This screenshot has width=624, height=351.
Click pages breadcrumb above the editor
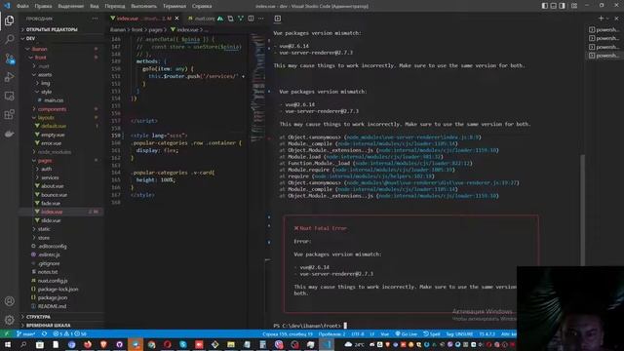(x=155, y=29)
